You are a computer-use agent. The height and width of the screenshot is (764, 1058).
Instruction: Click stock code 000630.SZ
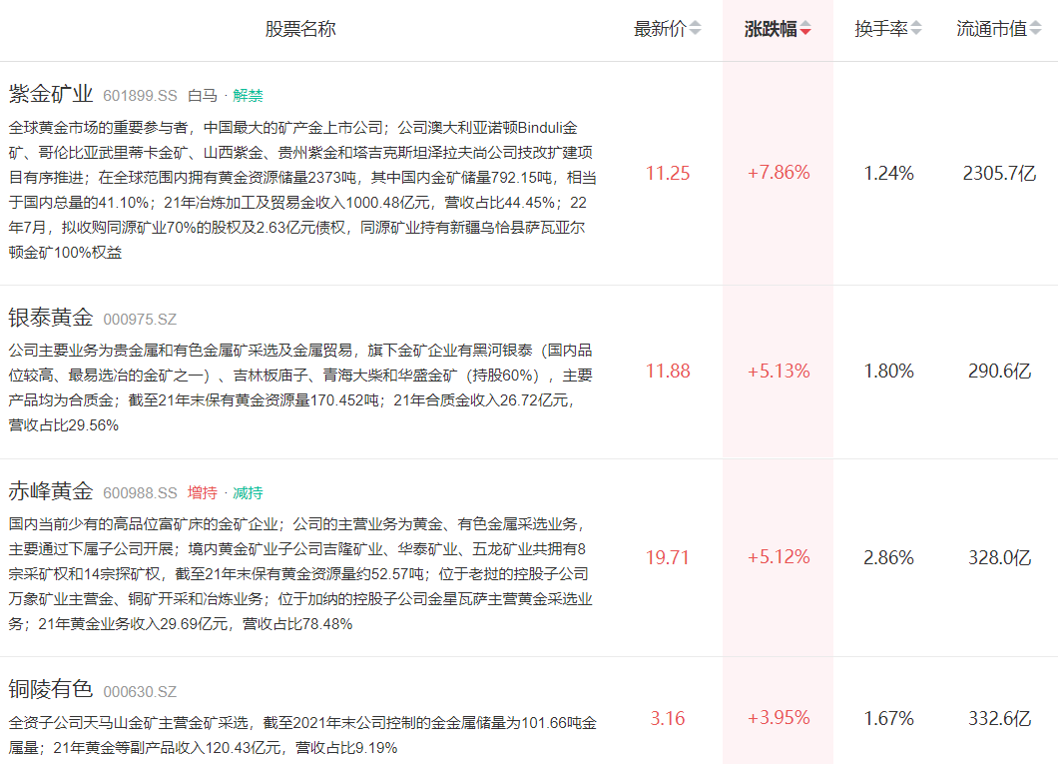(140, 692)
